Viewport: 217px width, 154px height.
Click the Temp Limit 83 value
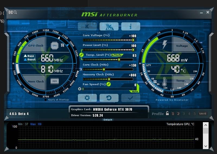point(134,56)
